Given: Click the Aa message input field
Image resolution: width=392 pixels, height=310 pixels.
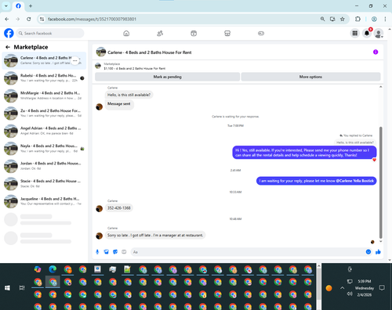Looking at the screenshot, I should [x=248, y=252].
